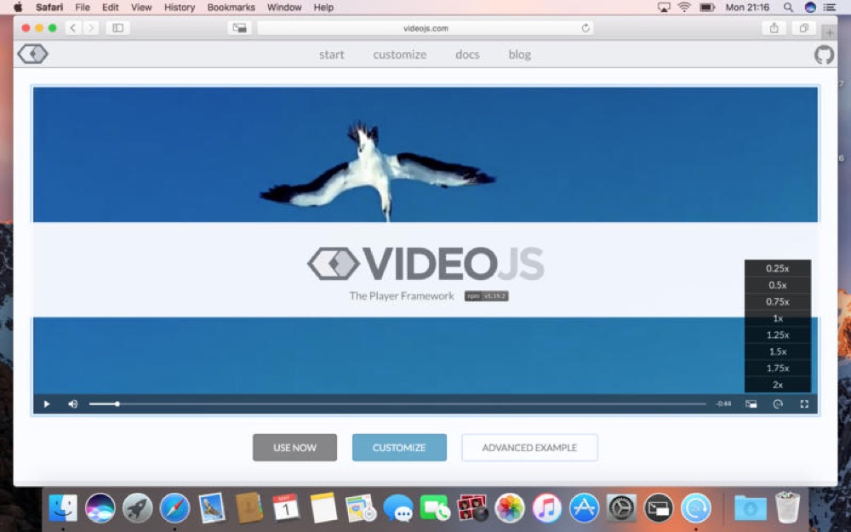Open Finder from the Dock
The image size is (851, 532).
[x=63, y=508]
